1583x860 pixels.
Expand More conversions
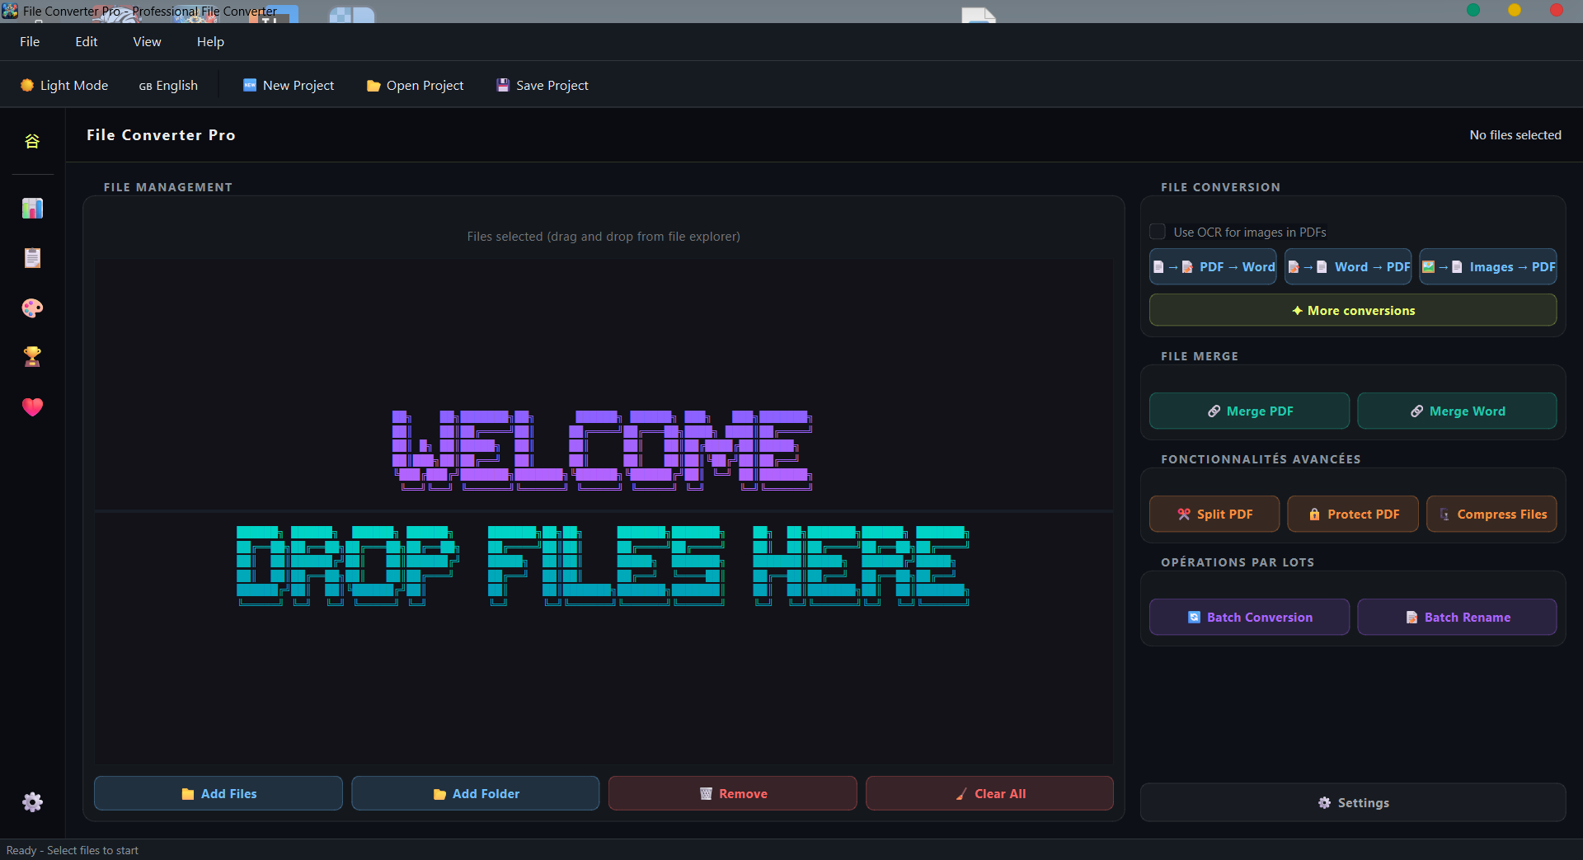point(1353,310)
